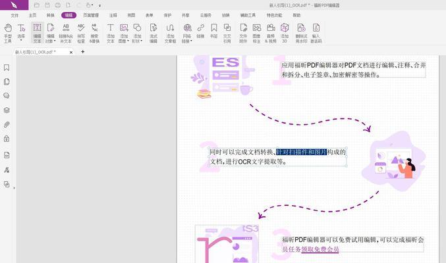
Task: Click the Foxit logo application button
Action: click(14, 5)
